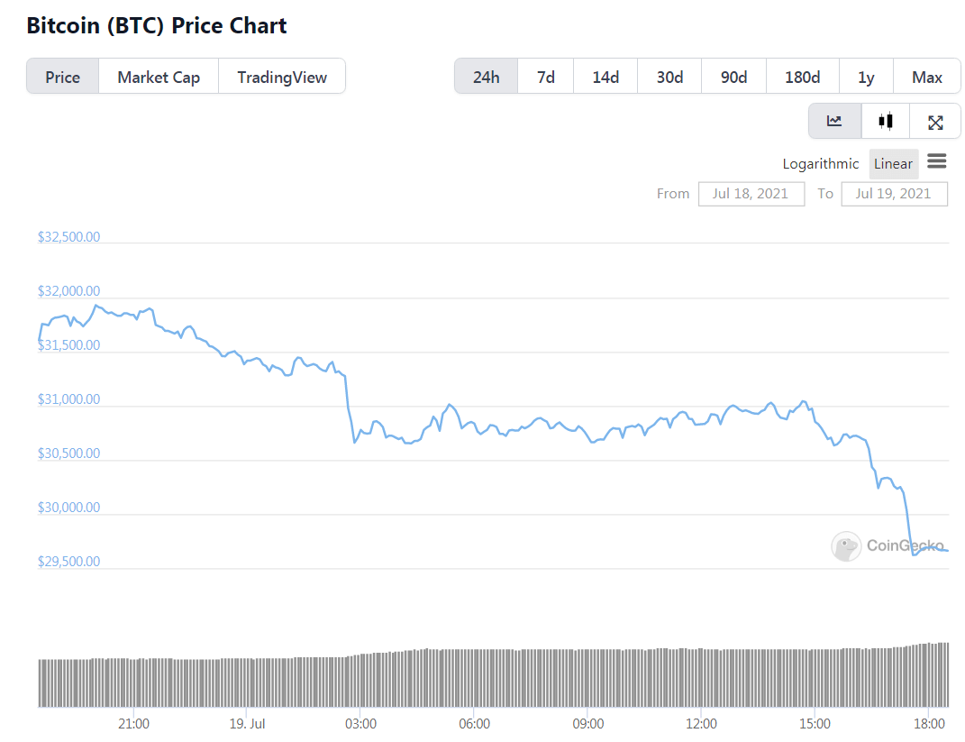Switch to line chart view icon
Image resolution: width=965 pixels, height=742 pixels.
pyautogui.click(x=834, y=122)
